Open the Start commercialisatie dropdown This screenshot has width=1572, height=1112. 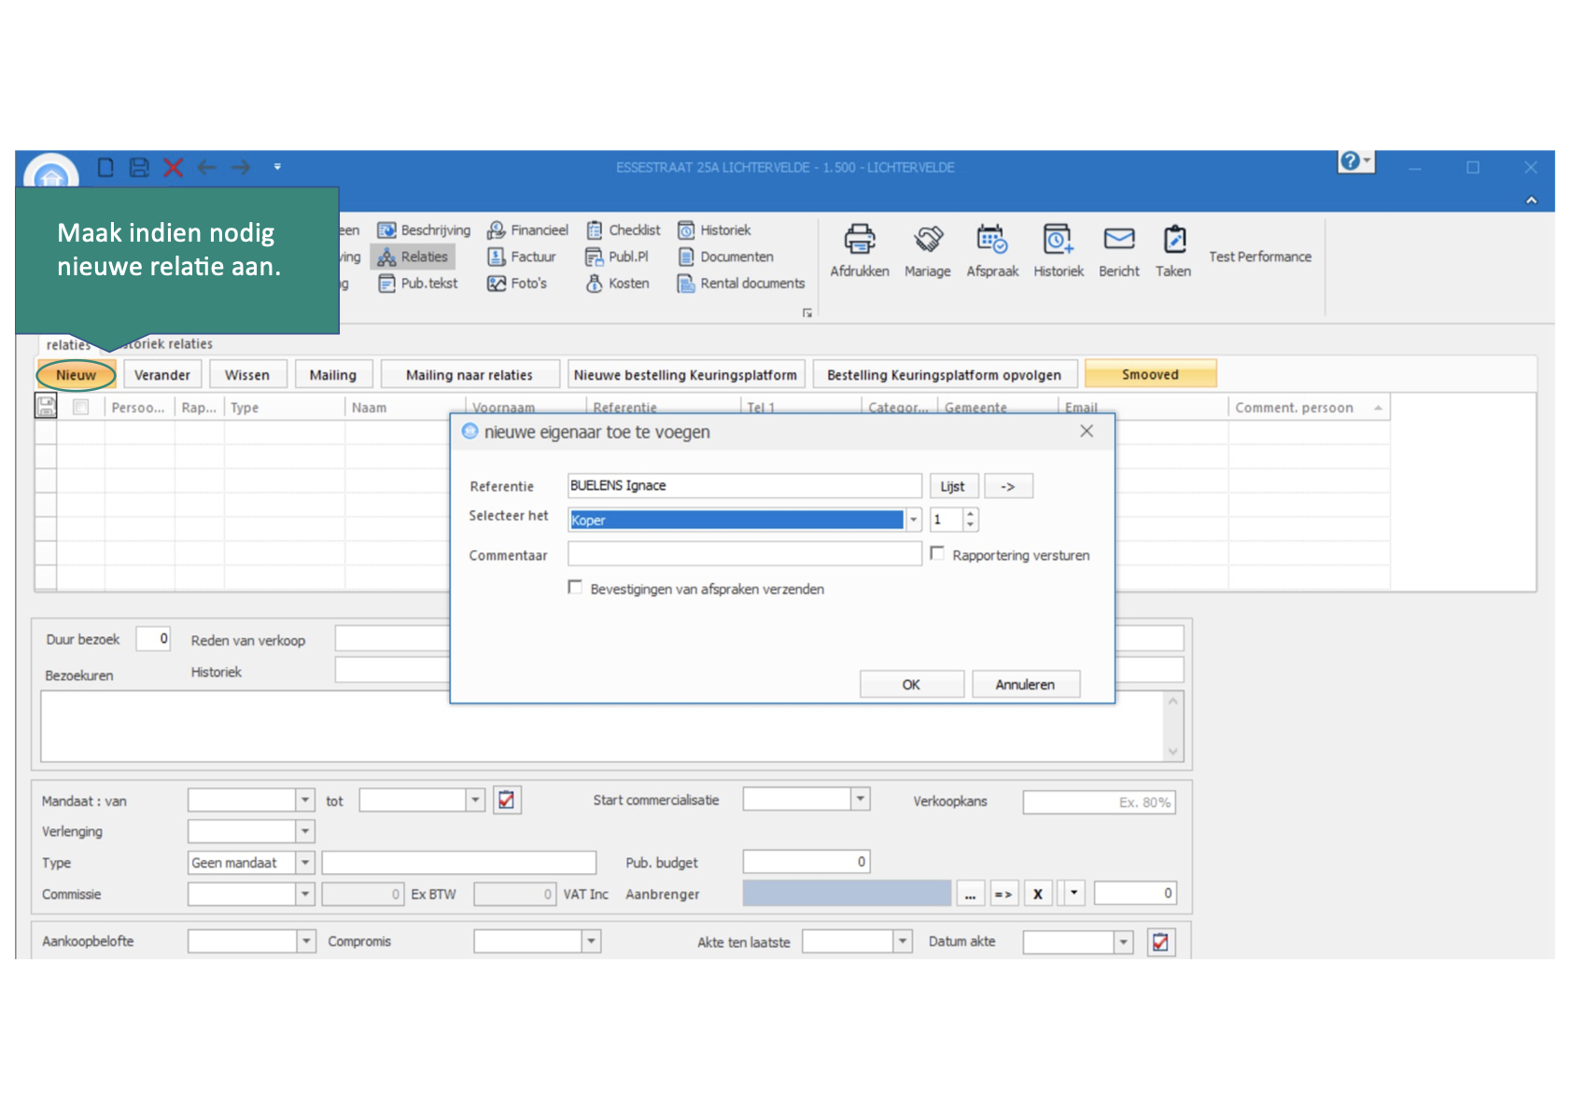click(860, 799)
